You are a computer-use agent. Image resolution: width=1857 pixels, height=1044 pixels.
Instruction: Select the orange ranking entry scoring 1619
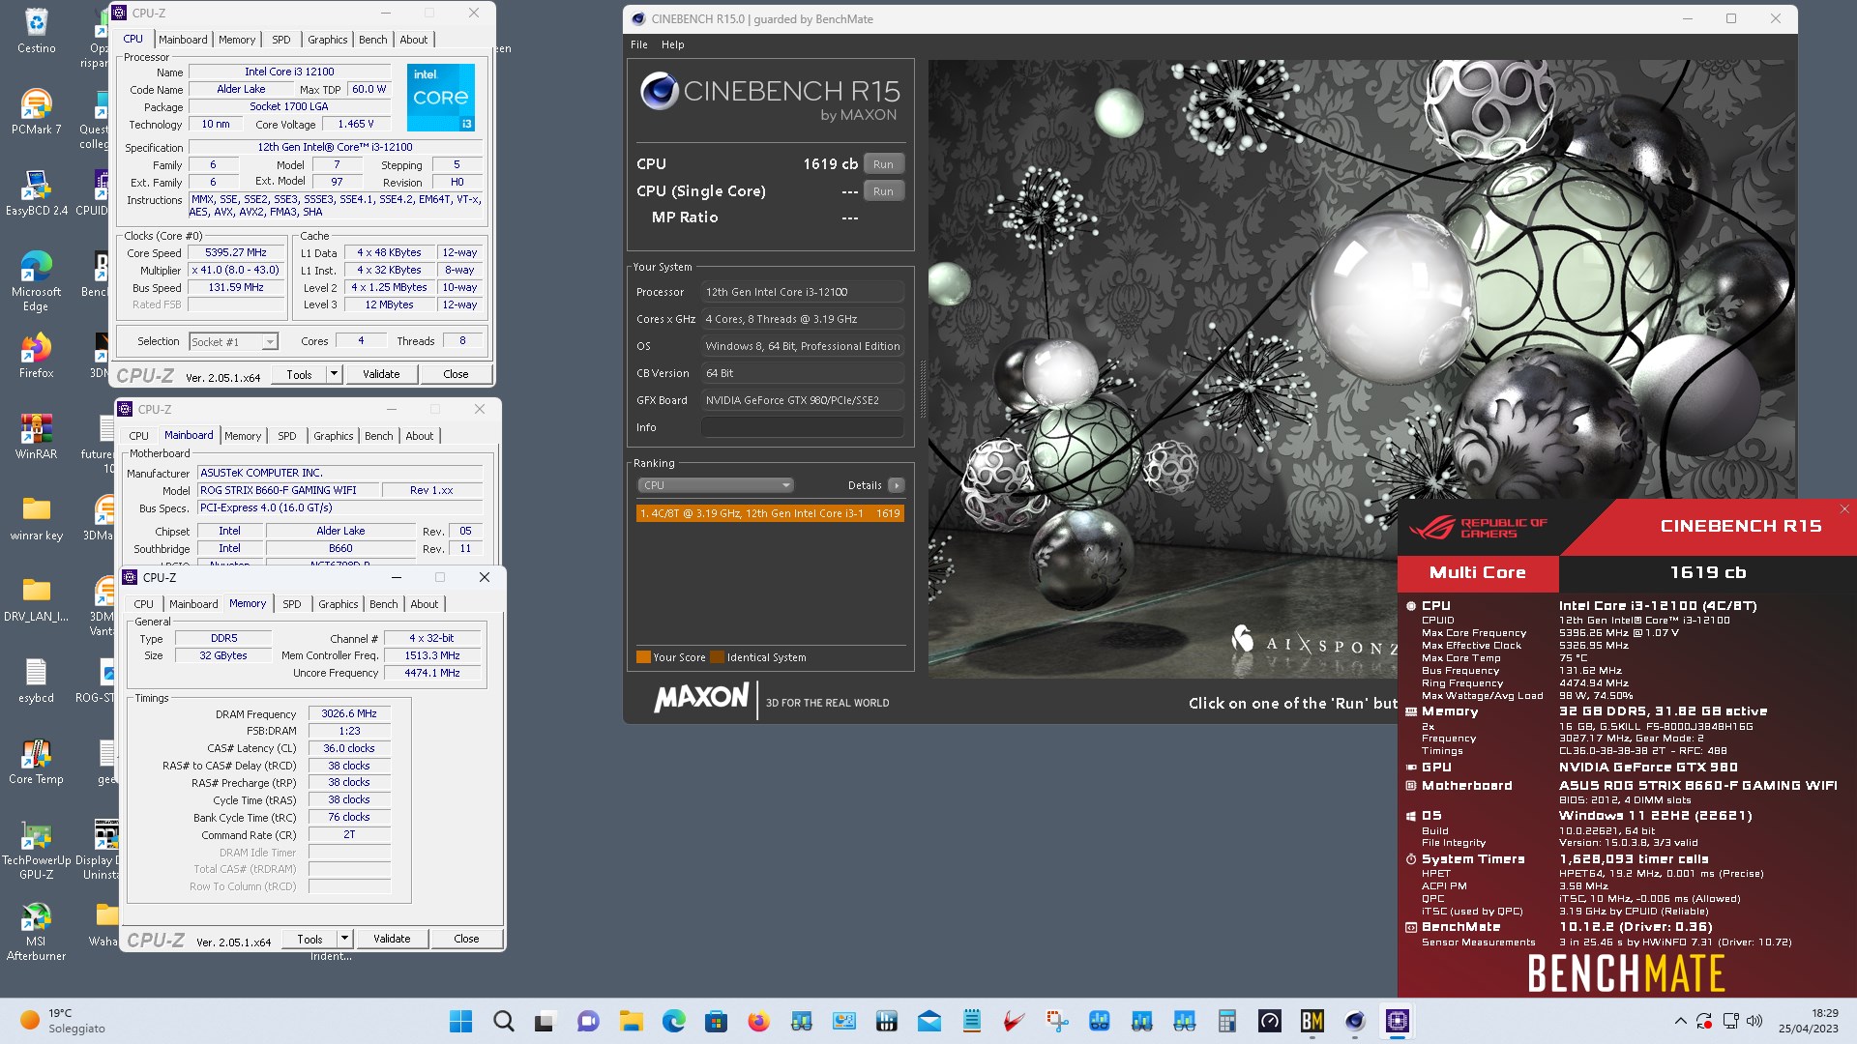(770, 513)
